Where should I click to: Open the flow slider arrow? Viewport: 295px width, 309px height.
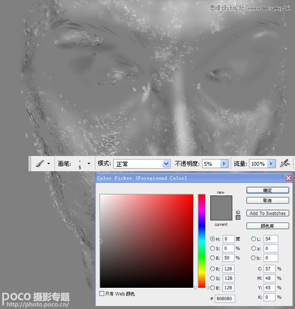271,163
